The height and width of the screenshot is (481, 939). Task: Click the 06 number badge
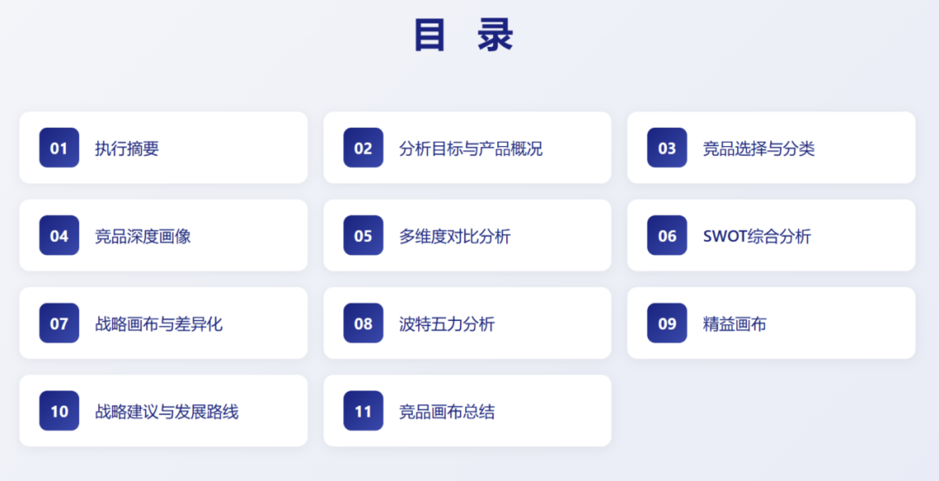coord(667,236)
